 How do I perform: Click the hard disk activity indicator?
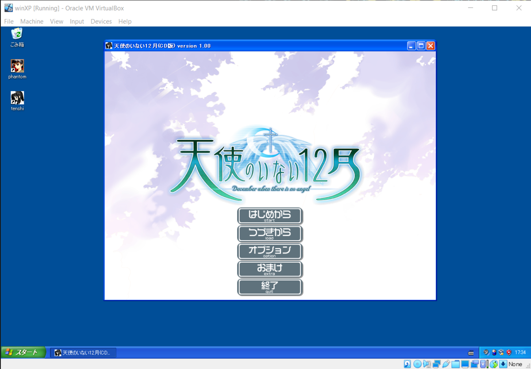click(x=408, y=364)
